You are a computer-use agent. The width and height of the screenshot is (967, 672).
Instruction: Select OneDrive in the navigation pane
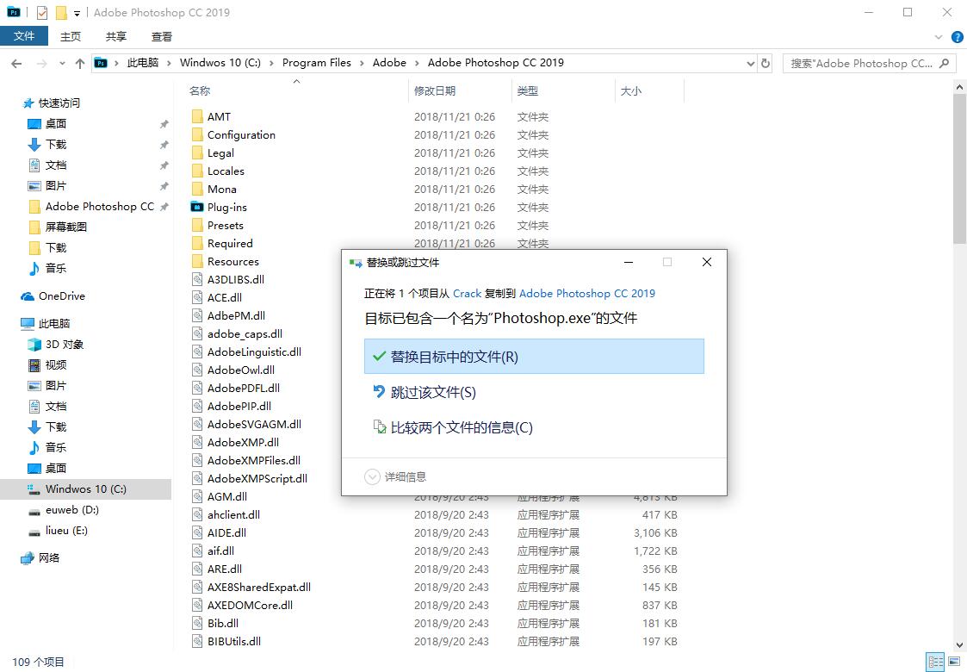62,296
